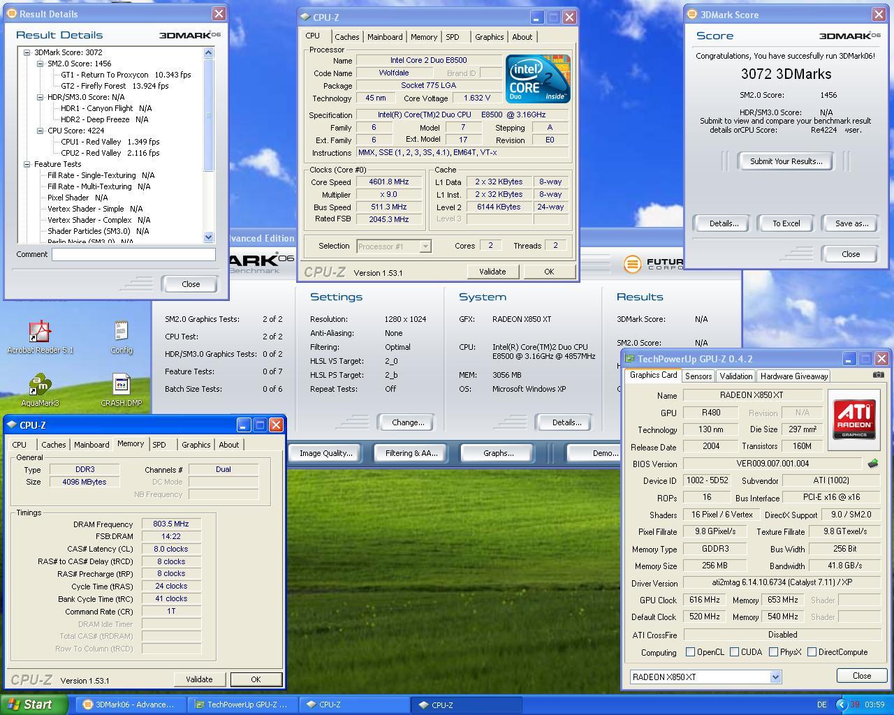Open the Validation tab in GPU-Z
Screen dimensions: 894x715
pyautogui.click(x=736, y=376)
